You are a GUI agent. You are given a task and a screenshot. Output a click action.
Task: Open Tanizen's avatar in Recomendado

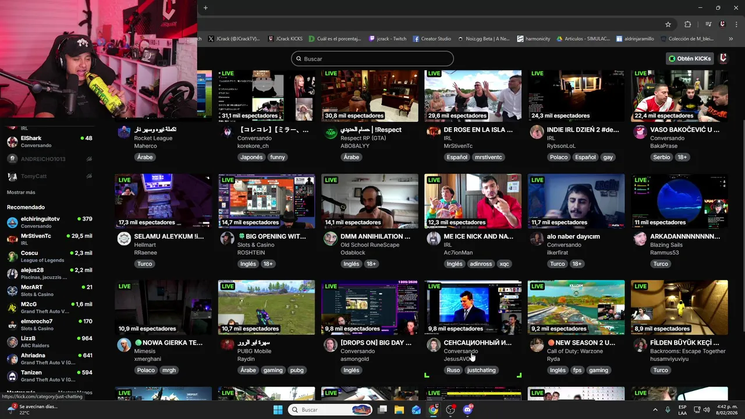tap(12, 376)
